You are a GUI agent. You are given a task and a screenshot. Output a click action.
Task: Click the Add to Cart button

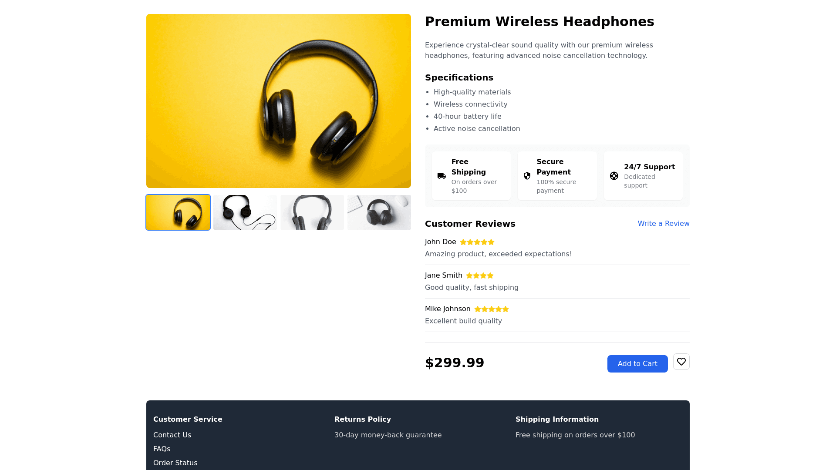637,364
